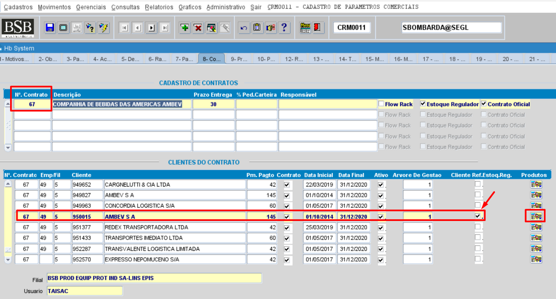556x299 pixels.
Task: Click the Prazo Entrega field showing 30
Action: click(213, 105)
